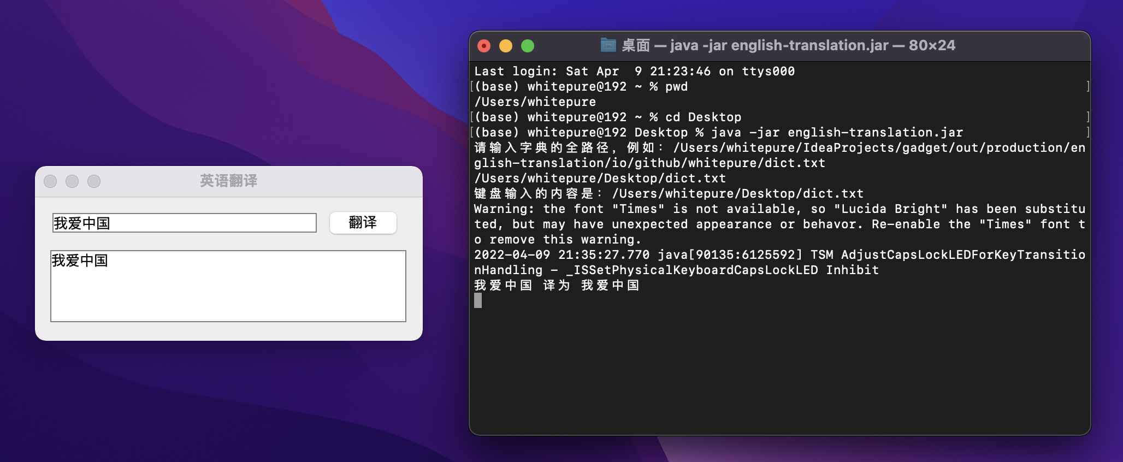Minimize Terminal using the yellow button
Viewport: 1123px width, 462px height.
(506, 46)
